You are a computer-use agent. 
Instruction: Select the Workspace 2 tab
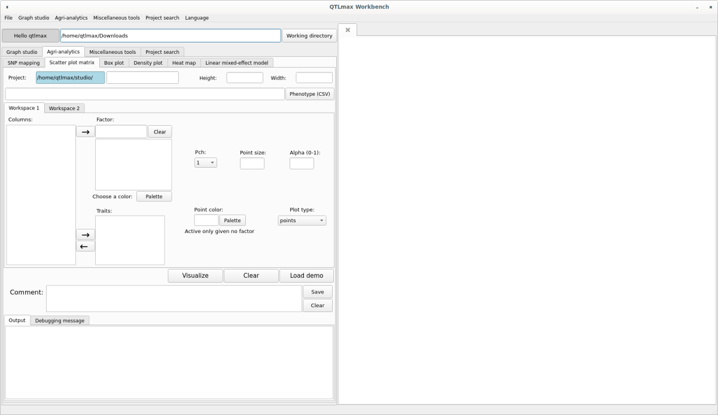(64, 108)
